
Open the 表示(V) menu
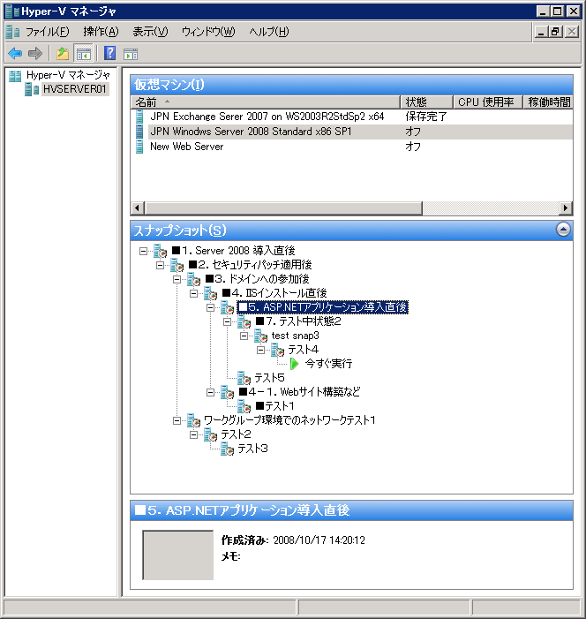150,32
